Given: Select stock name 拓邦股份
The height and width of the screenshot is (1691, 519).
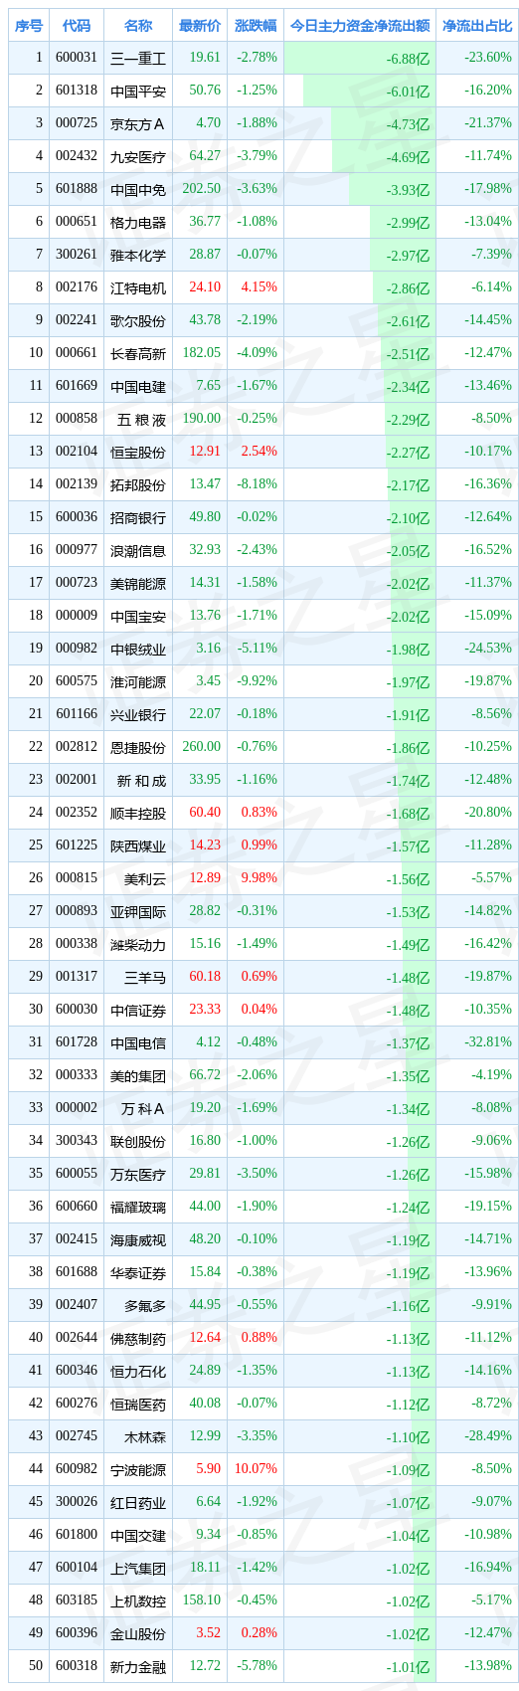Looking at the screenshot, I should [138, 484].
